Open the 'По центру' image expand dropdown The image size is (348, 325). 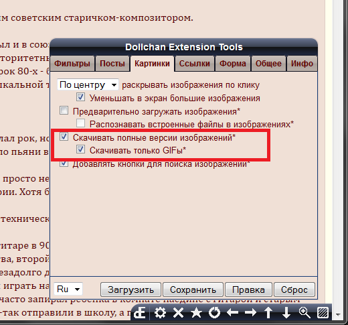click(x=88, y=84)
